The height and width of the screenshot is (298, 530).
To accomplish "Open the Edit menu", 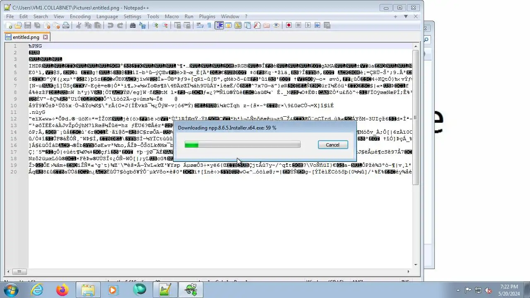I will click(24, 17).
